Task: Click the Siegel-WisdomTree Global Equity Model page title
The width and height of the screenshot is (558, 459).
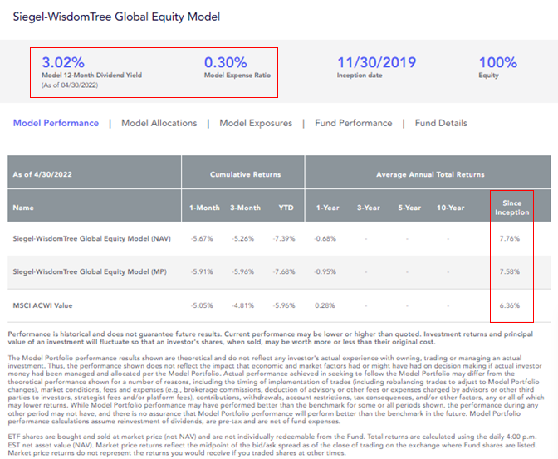Action: tap(116, 17)
